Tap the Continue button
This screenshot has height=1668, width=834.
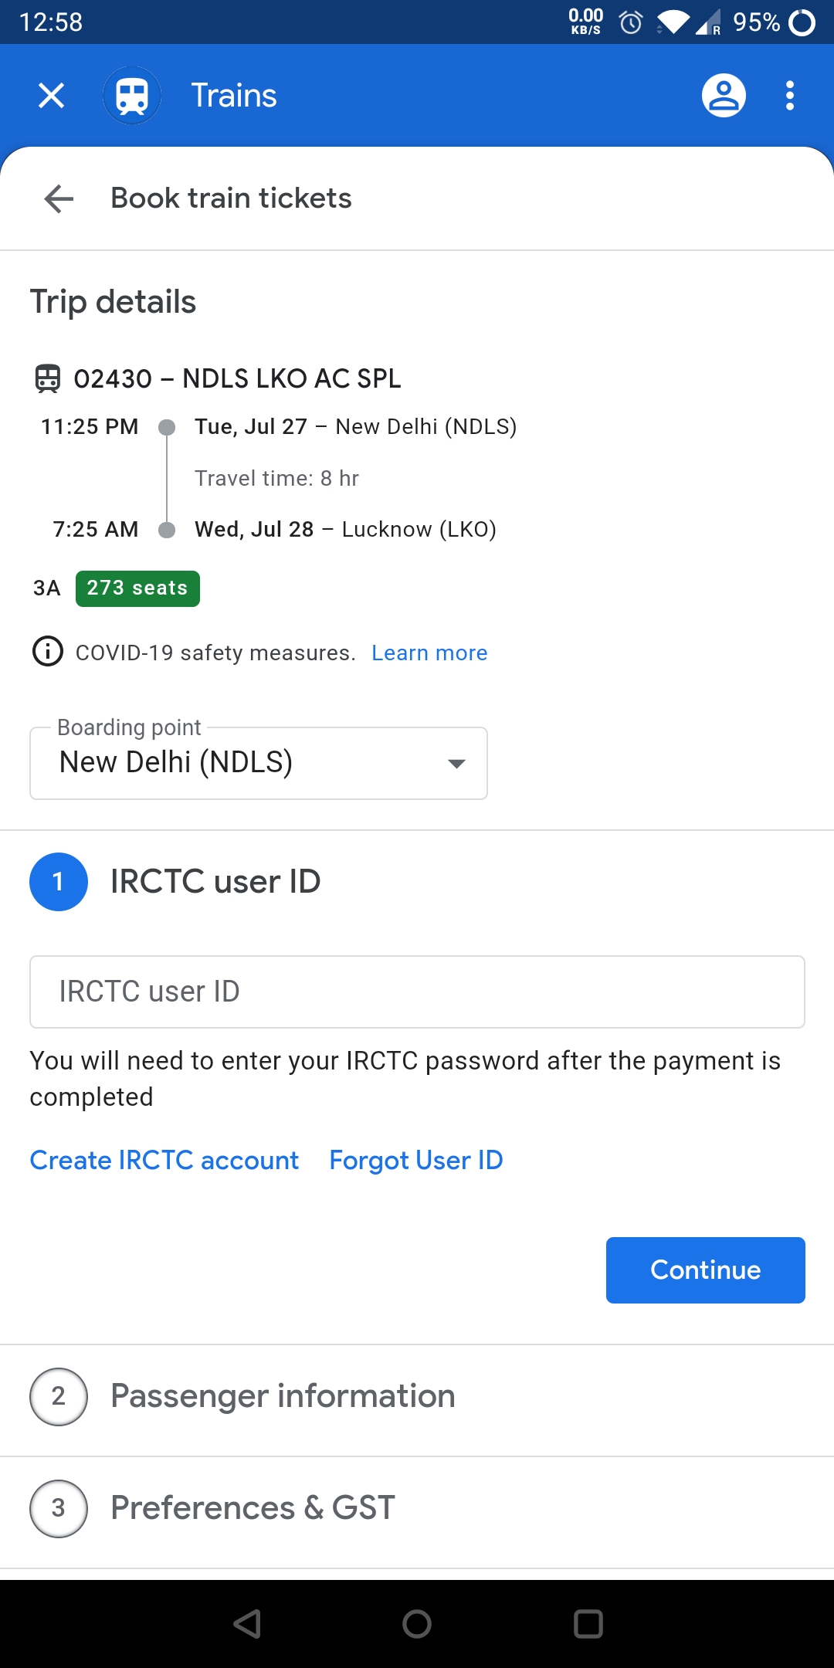point(706,1270)
